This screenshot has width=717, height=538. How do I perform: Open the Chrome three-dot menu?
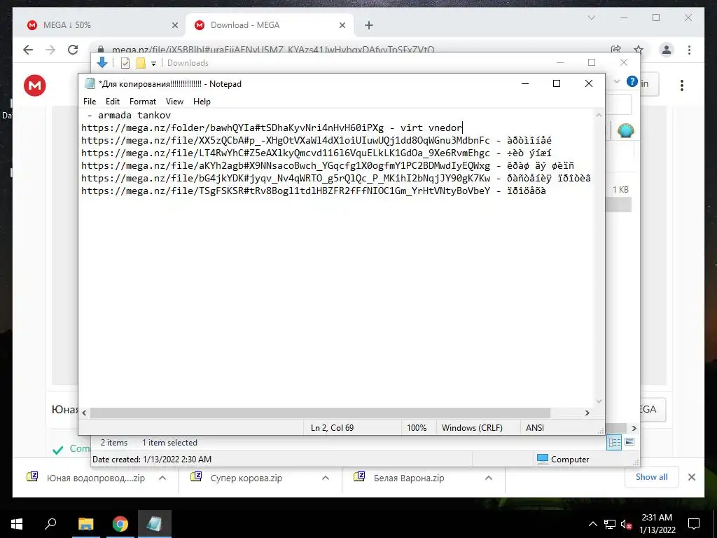(689, 50)
